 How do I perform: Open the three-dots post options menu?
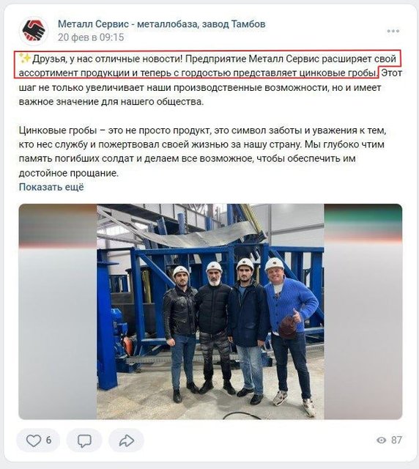[x=393, y=31]
